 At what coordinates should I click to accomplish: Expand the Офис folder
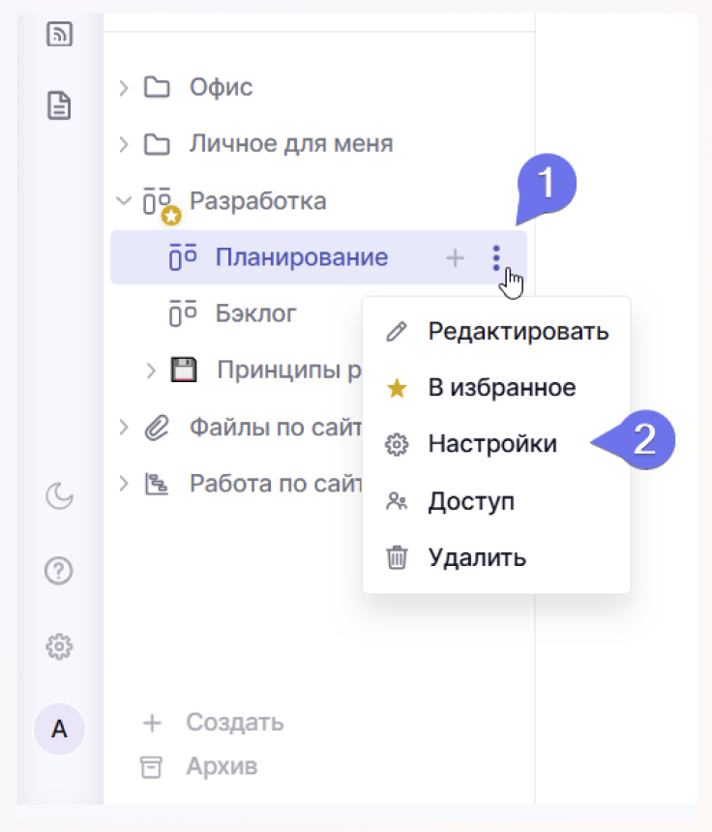click(123, 88)
